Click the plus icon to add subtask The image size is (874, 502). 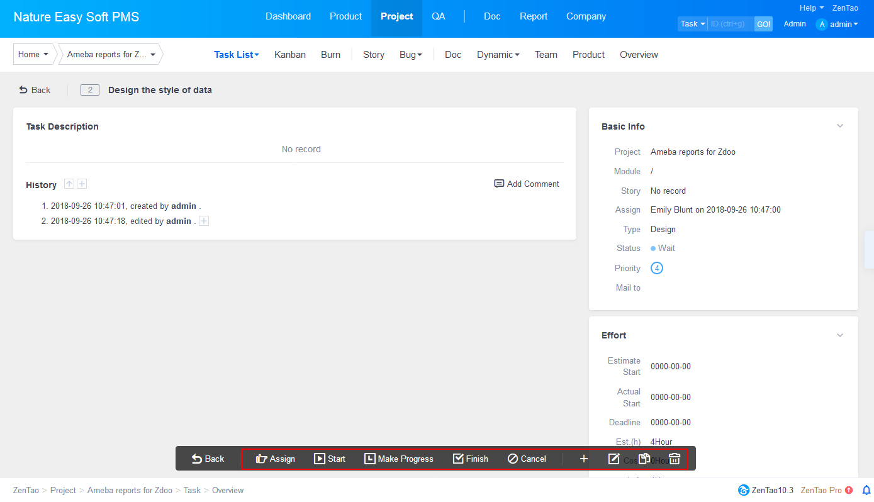pyautogui.click(x=584, y=459)
